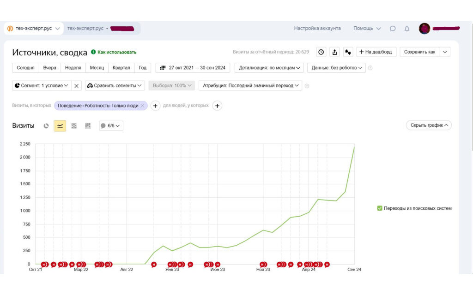Click 'Как использовать' link
This screenshot has height=295, width=473.
117,52
